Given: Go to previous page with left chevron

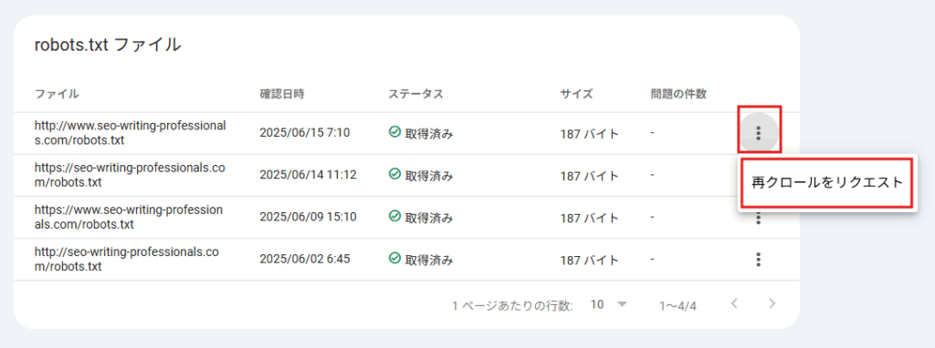Looking at the screenshot, I should [x=735, y=304].
